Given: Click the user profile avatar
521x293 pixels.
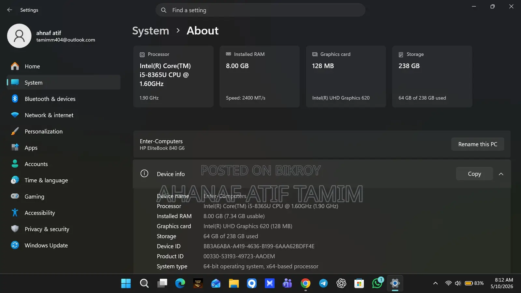Looking at the screenshot, I should point(19,36).
